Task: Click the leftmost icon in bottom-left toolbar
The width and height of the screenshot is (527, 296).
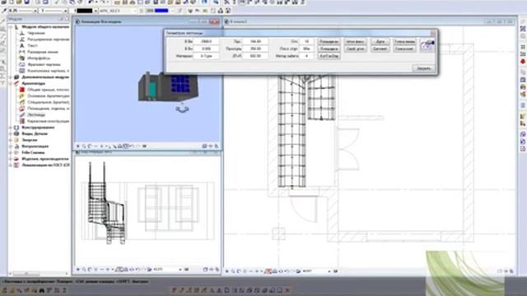Action: [5, 290]
